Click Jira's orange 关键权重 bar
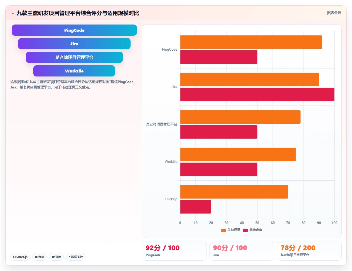Viewport: 352px width, 271px height. [250, 79]
